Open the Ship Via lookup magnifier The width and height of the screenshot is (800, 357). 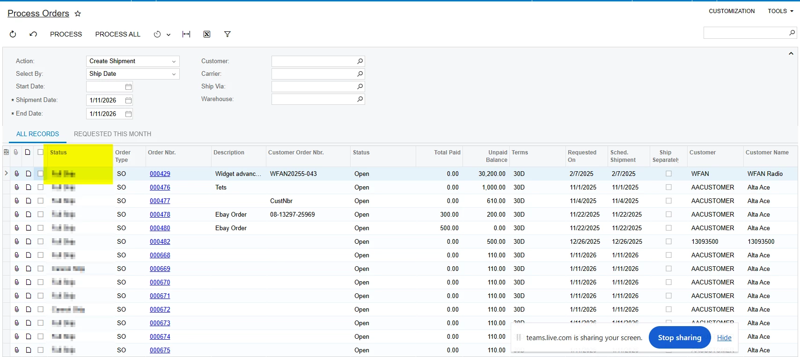pyautogui.click(x=360, y=87)
